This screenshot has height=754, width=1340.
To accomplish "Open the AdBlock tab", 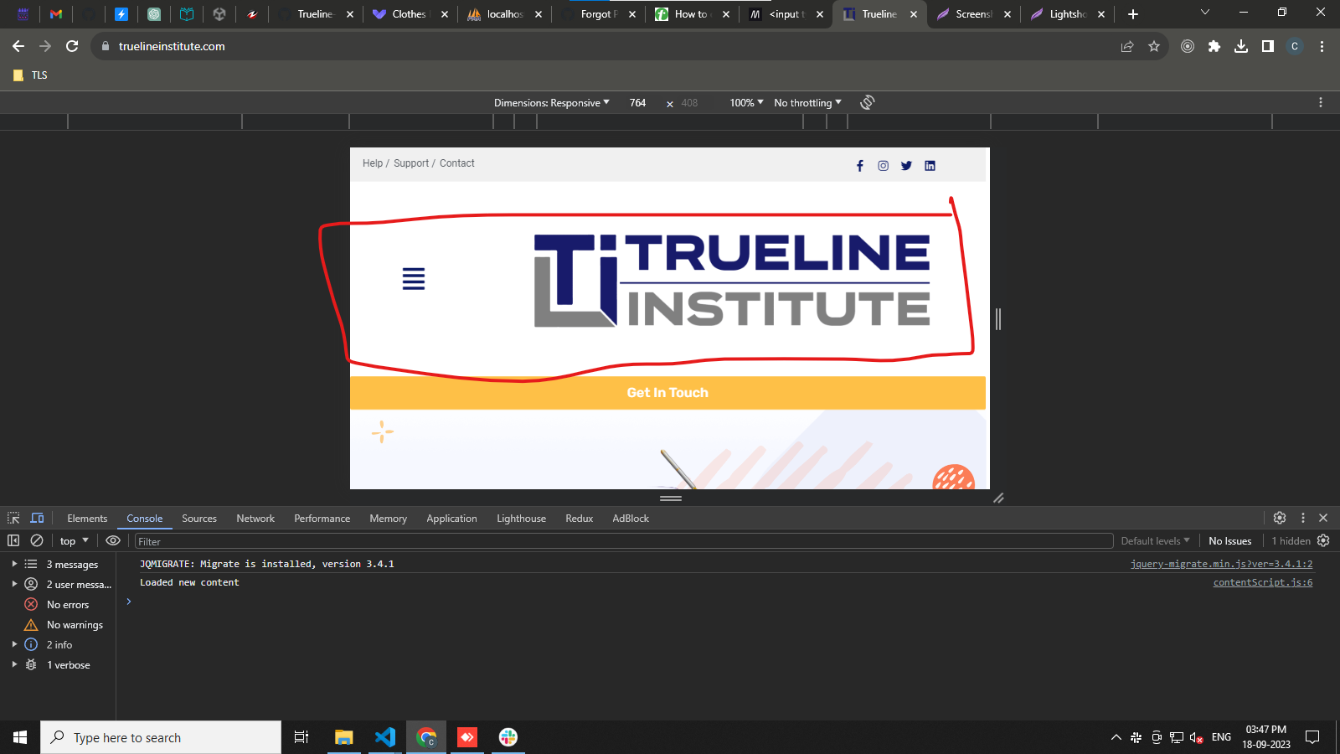I will (631, 519).
